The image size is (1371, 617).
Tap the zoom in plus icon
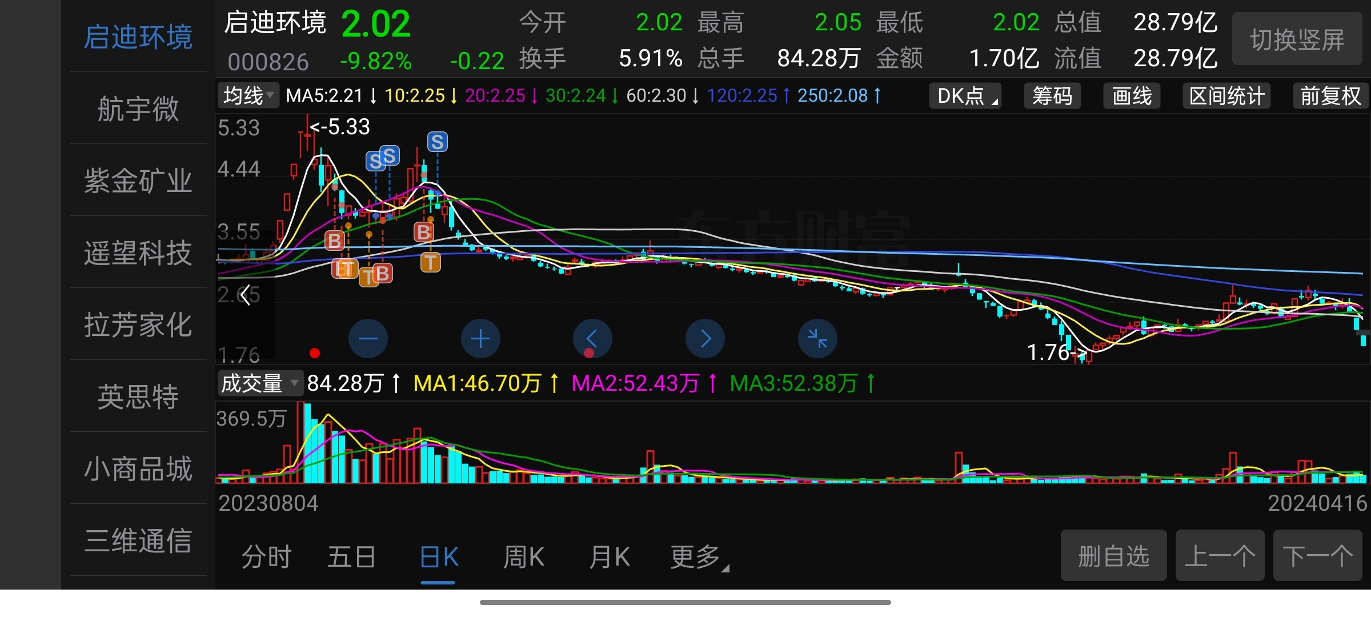(x=480, y=339)
